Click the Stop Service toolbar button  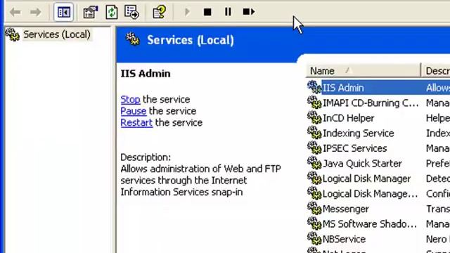coord(207,12)
